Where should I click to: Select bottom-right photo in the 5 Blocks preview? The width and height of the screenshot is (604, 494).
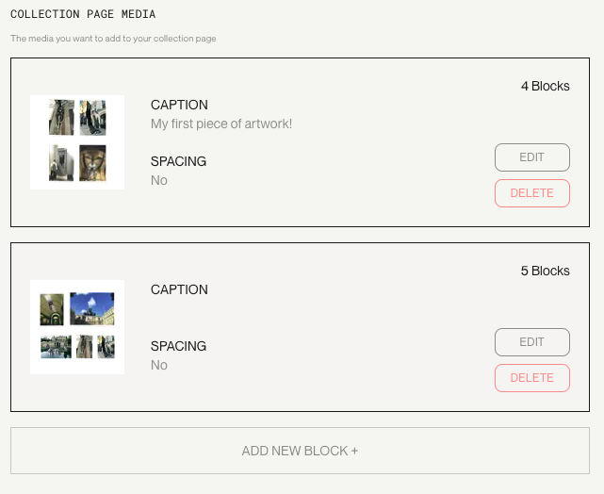106,347
